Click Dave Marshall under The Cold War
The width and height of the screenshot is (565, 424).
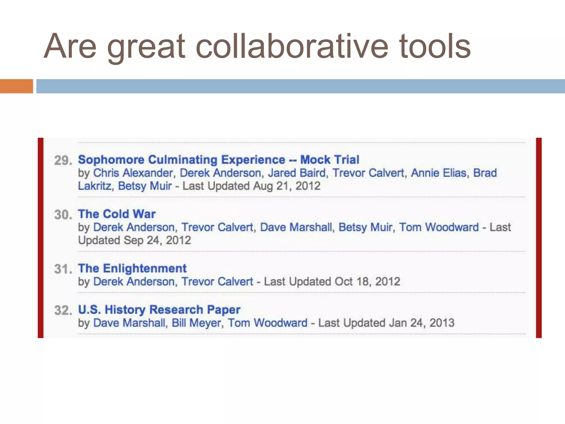tap(296, 227)
